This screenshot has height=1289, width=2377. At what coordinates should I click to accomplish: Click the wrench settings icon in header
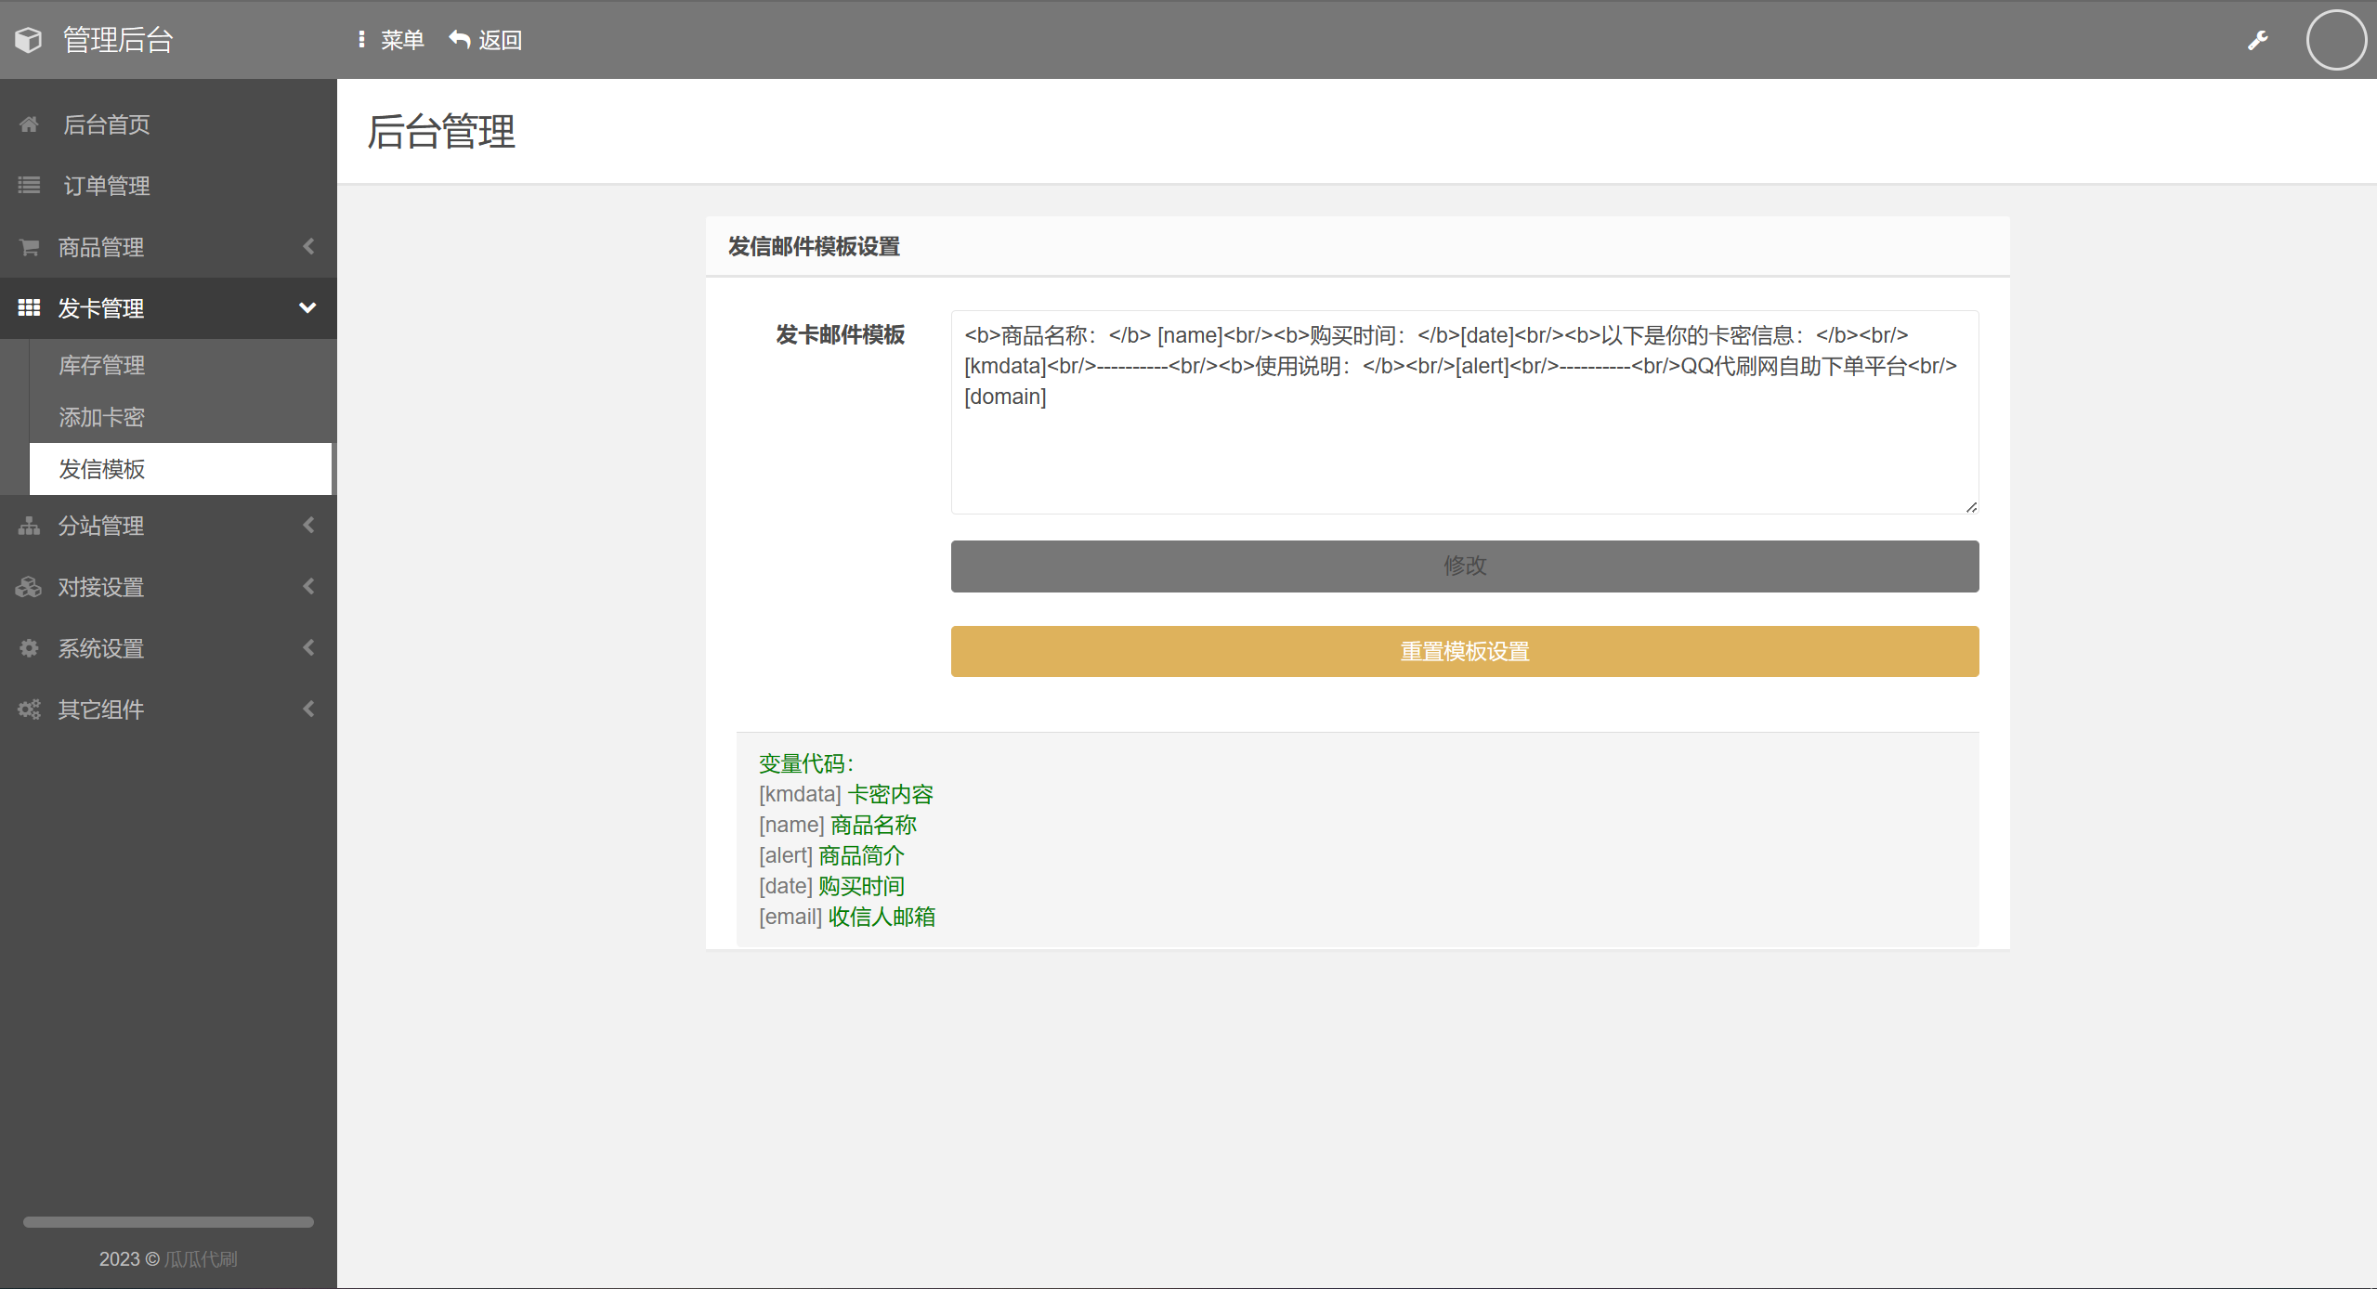tap(2257, 40)
